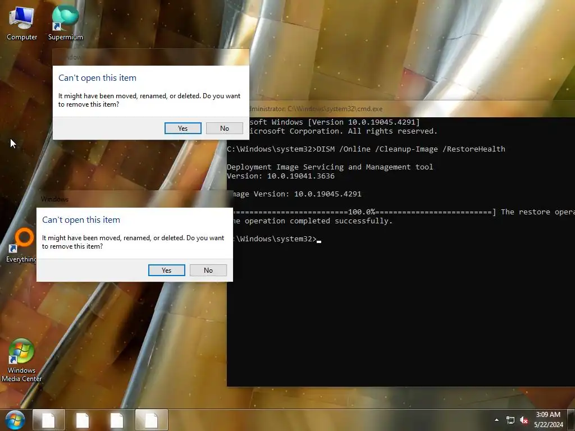The image size is (575, 431).
Task: Click No in the lower dialog
Action: [x=208, y=270]
